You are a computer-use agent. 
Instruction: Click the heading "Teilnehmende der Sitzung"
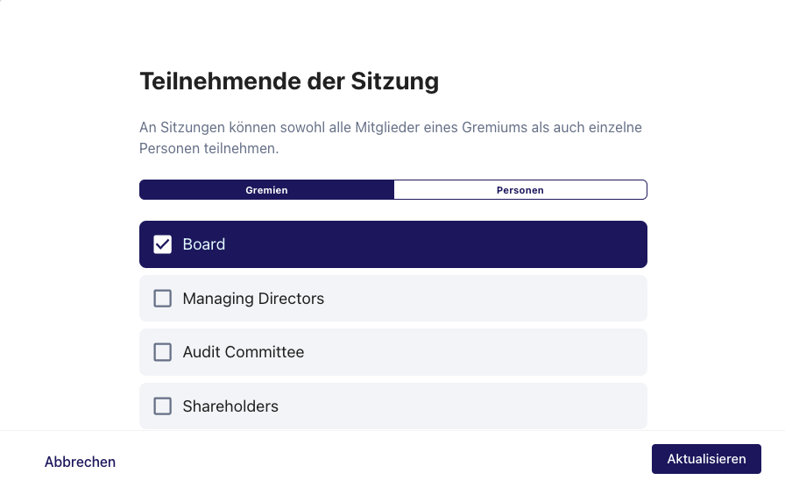tap(289, 81)
